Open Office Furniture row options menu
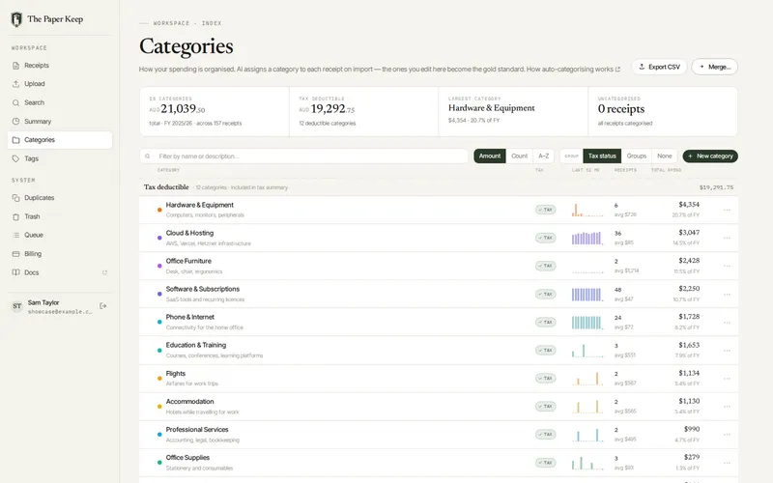Screen dimensions: 773x483 click(727, 267)
